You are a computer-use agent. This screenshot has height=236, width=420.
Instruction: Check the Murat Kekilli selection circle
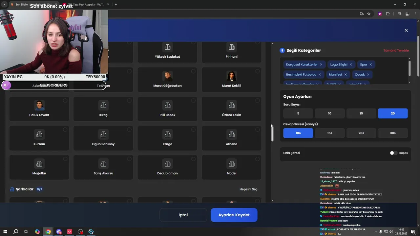point(257,71)
